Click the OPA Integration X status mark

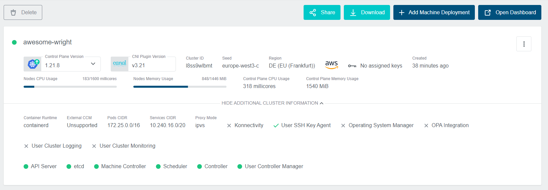pos(426,126)
